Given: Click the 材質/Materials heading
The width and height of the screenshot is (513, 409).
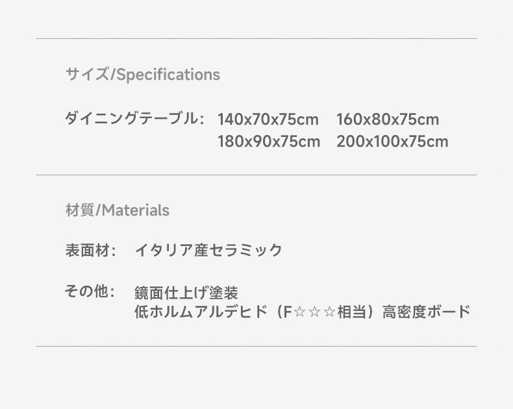Looking at the screenshot, I should click(x=118, y=210).
